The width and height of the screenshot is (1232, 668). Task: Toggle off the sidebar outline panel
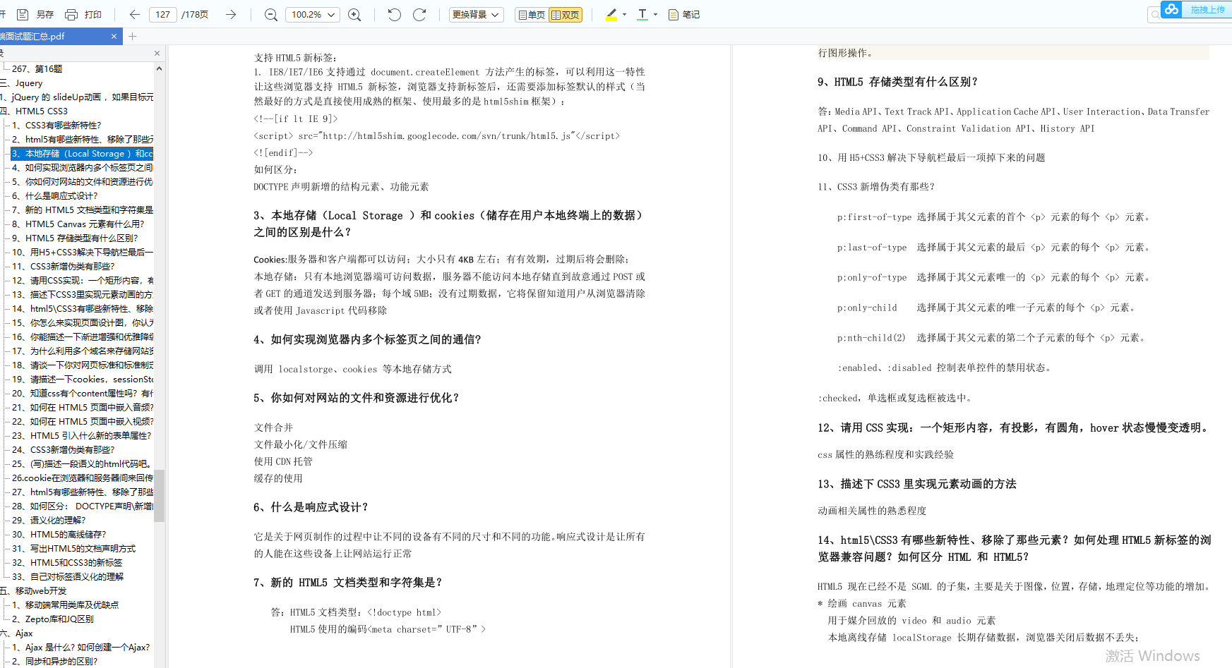coord(157,53)
